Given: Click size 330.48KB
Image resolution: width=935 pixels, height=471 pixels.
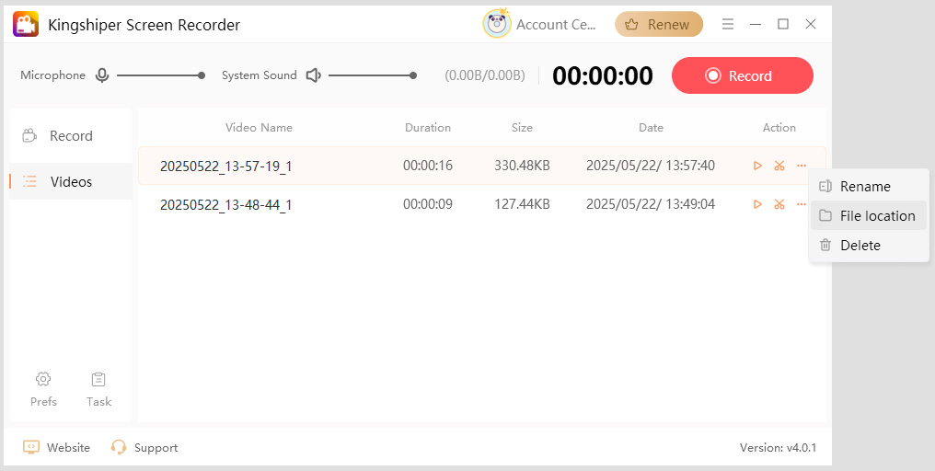Looking at the screenshot, I should [522, 166].
